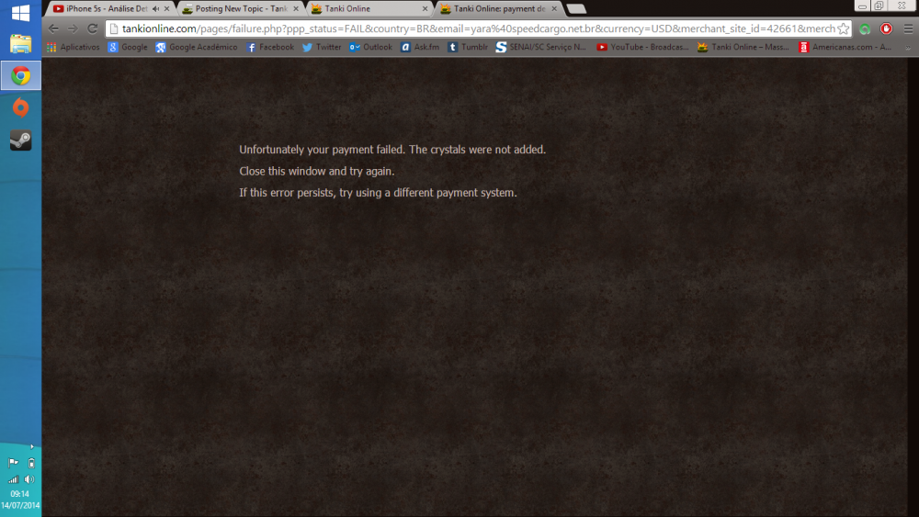Bookmark this page with the star icon
This screenshot has width=919, height=517.
click(843, 28)
